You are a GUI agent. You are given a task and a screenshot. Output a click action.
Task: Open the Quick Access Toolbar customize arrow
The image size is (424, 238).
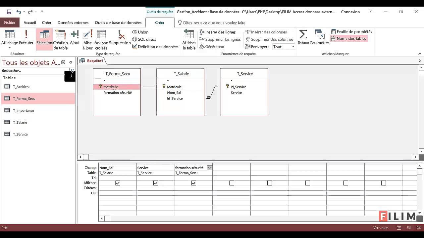click(42, 12)
